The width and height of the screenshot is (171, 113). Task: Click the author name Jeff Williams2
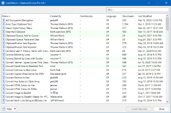click(57, 100)
